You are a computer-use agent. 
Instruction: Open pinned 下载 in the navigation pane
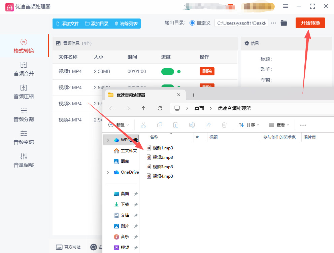click(x=122, y=204)
